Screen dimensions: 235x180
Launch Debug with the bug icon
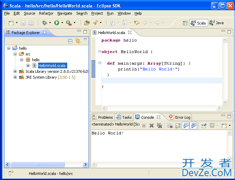[x=44, y=23]
